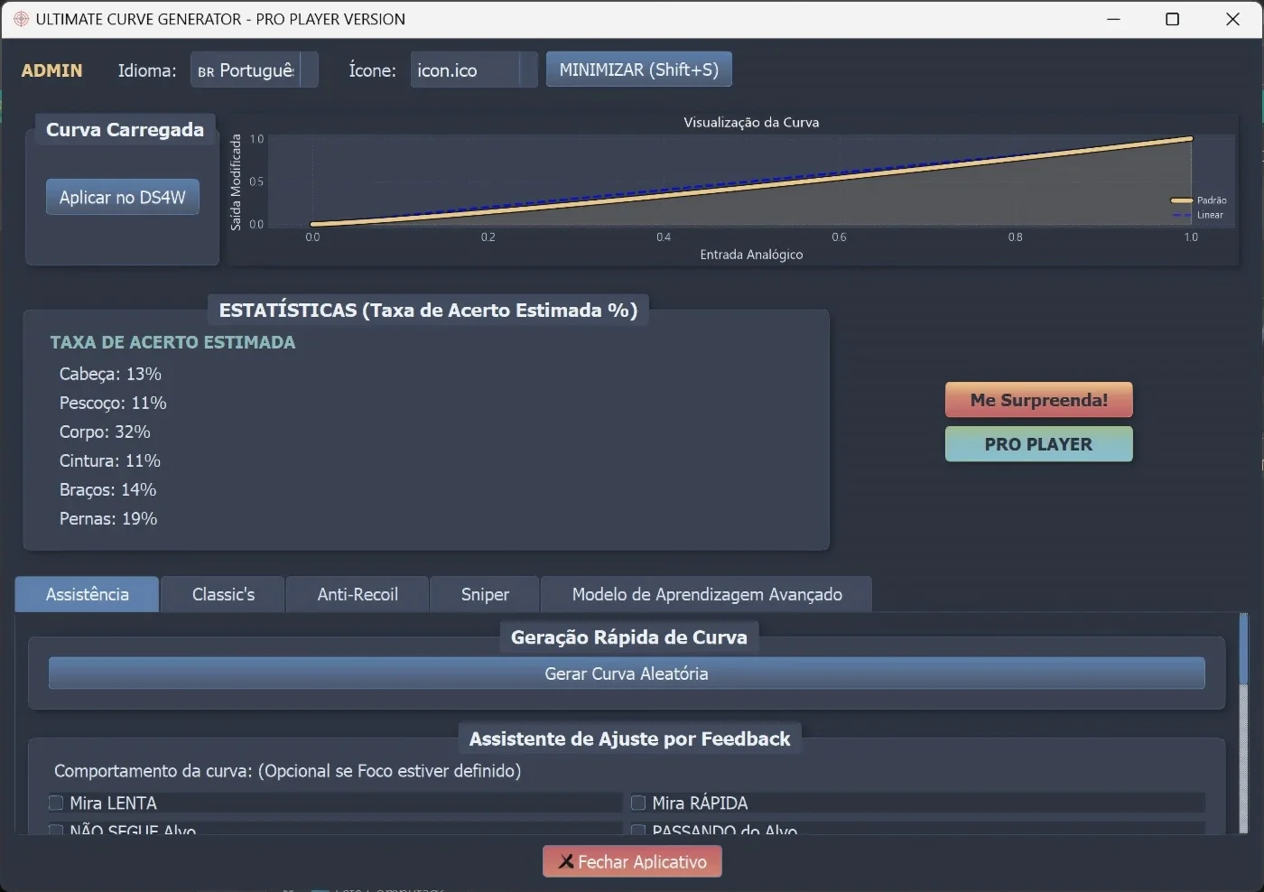Click the Braços: 14% statistic
The height and width of the screenshot is (892, 1264).
pyautogui.click(x=107, y=489)
